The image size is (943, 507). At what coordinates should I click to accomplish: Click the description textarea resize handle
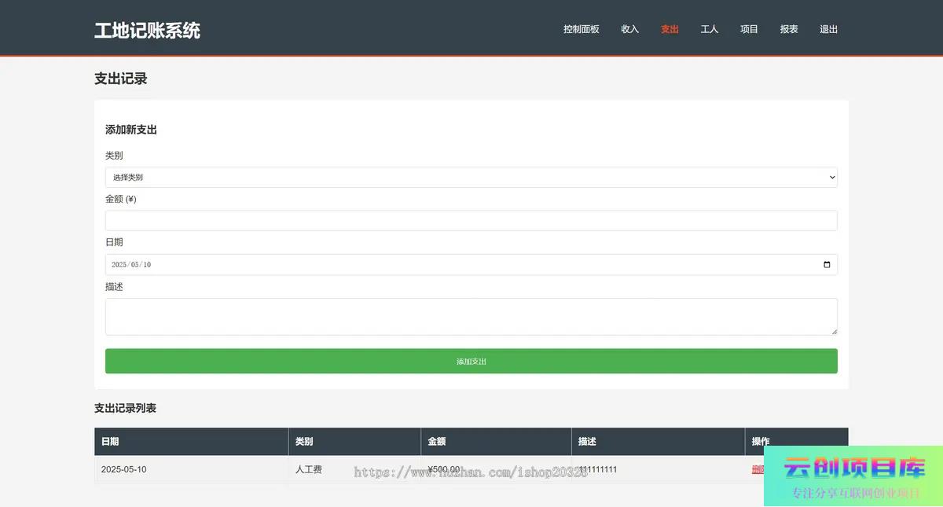tap(834, 332)
